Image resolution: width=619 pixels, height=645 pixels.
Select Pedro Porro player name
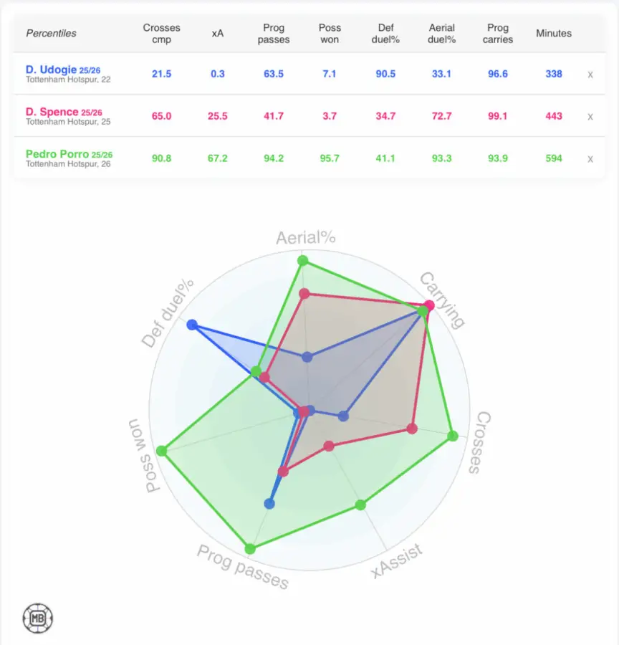click(57, 154)
